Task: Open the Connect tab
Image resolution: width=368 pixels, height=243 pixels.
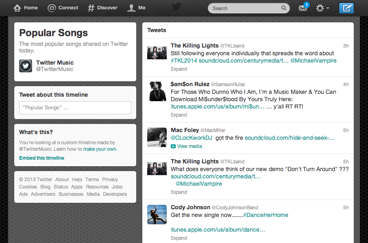Action: tap(63, 8)
